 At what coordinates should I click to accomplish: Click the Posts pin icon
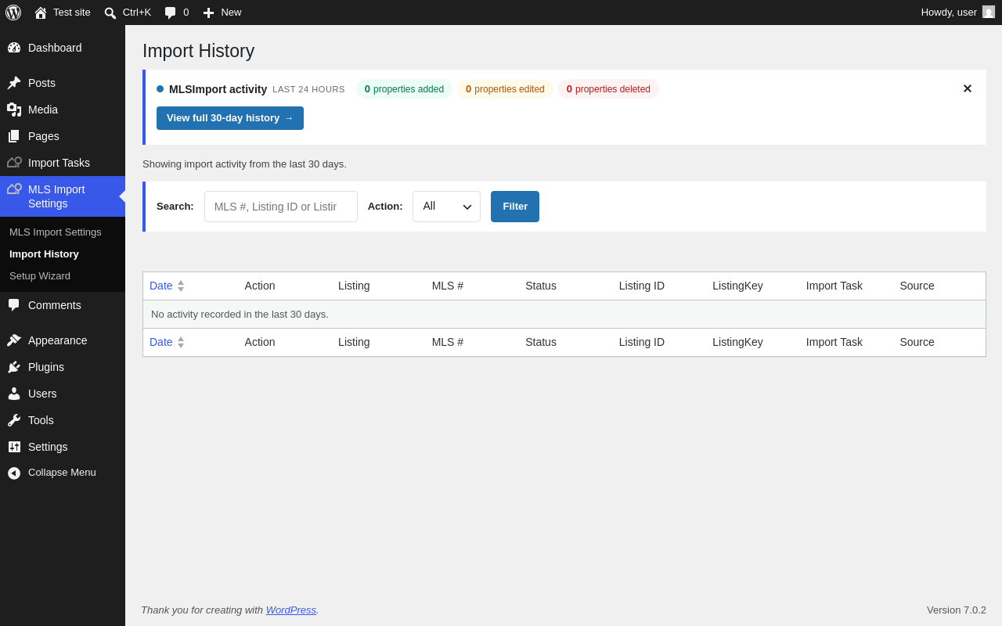tap(14, 83)
